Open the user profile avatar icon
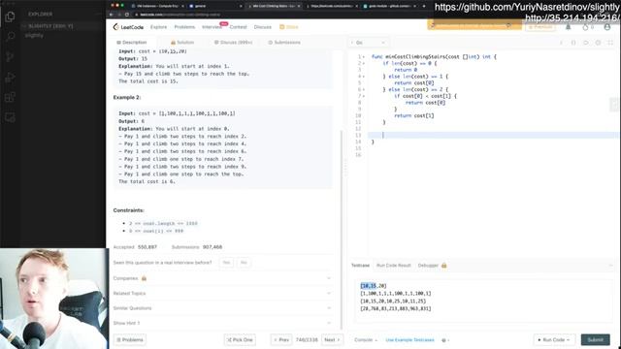The height and width of the screenshot is (349, 621). (607, 27)
